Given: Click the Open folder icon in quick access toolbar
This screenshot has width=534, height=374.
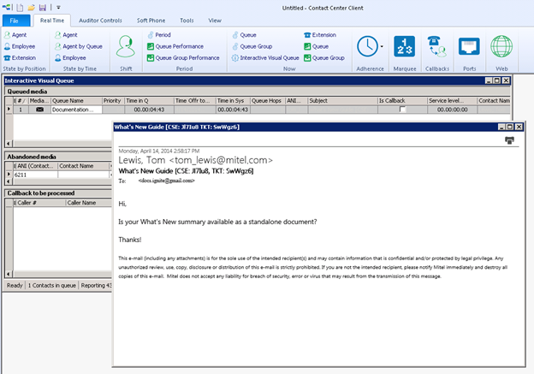Looking at the screenshot, I should point(31,7).
